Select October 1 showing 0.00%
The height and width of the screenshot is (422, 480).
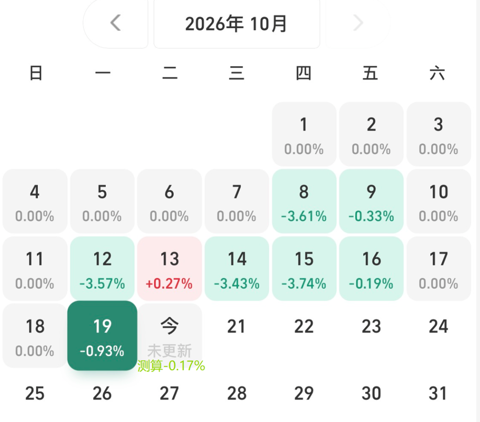(304, 134)
